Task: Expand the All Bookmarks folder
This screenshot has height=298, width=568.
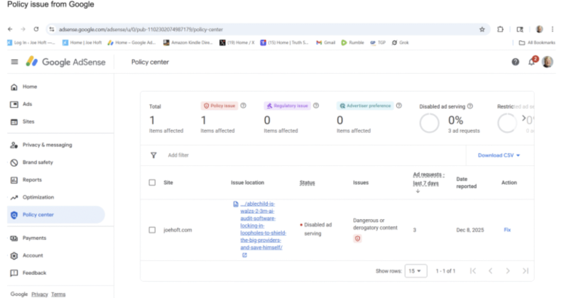Action: coord(539,42)
